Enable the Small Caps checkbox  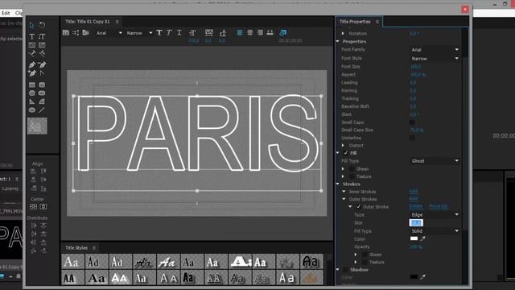tap(412, 122)
